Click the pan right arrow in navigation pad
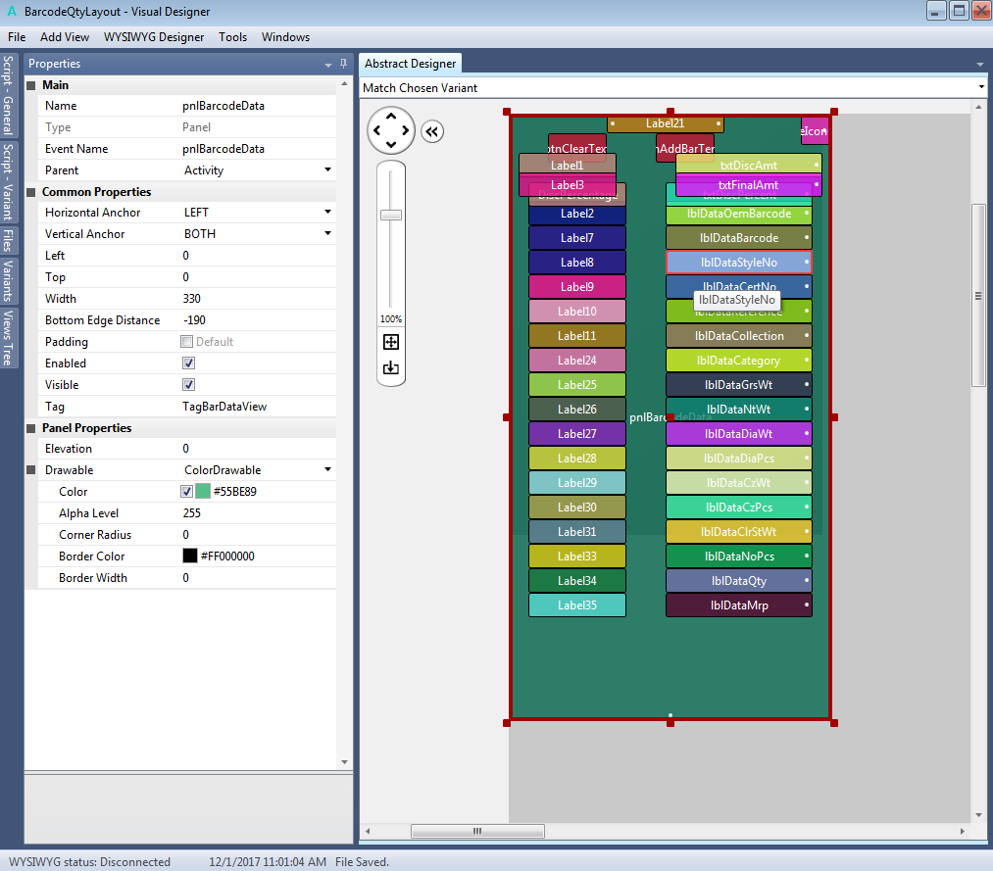This screenshot has height=871, width=993. coord(406,130)
